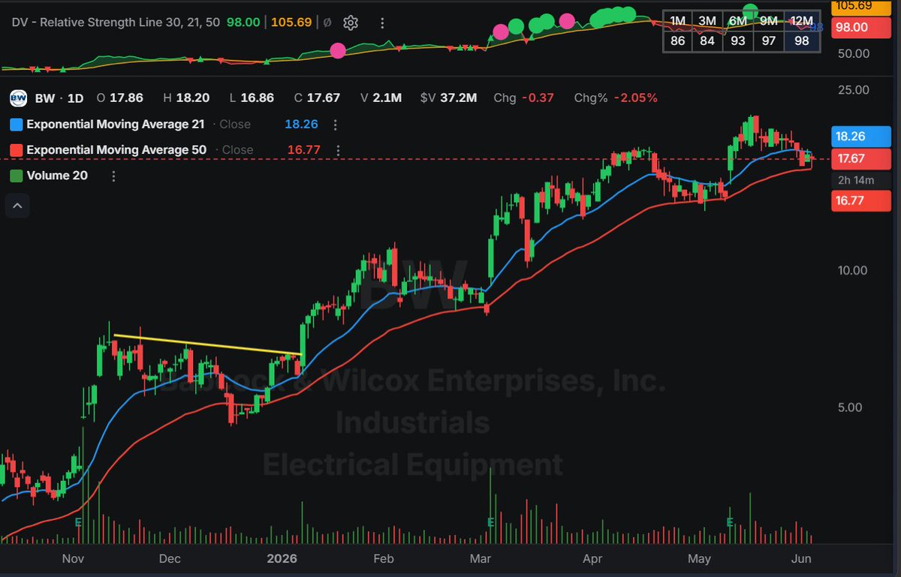Viewport: 901px width, 577px height.
Task: Click the high price value H 18.20
Action: tap(187, 98)
